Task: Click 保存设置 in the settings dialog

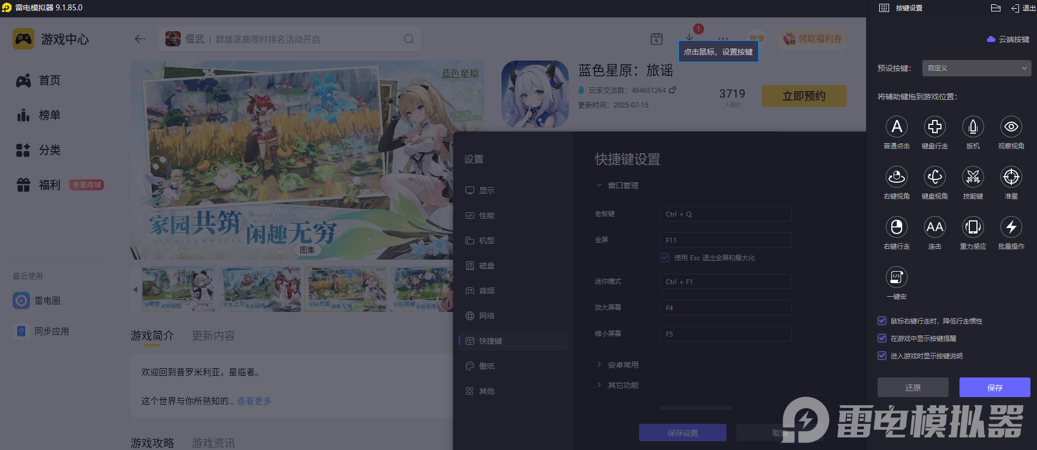Action: tap(682, 433)
